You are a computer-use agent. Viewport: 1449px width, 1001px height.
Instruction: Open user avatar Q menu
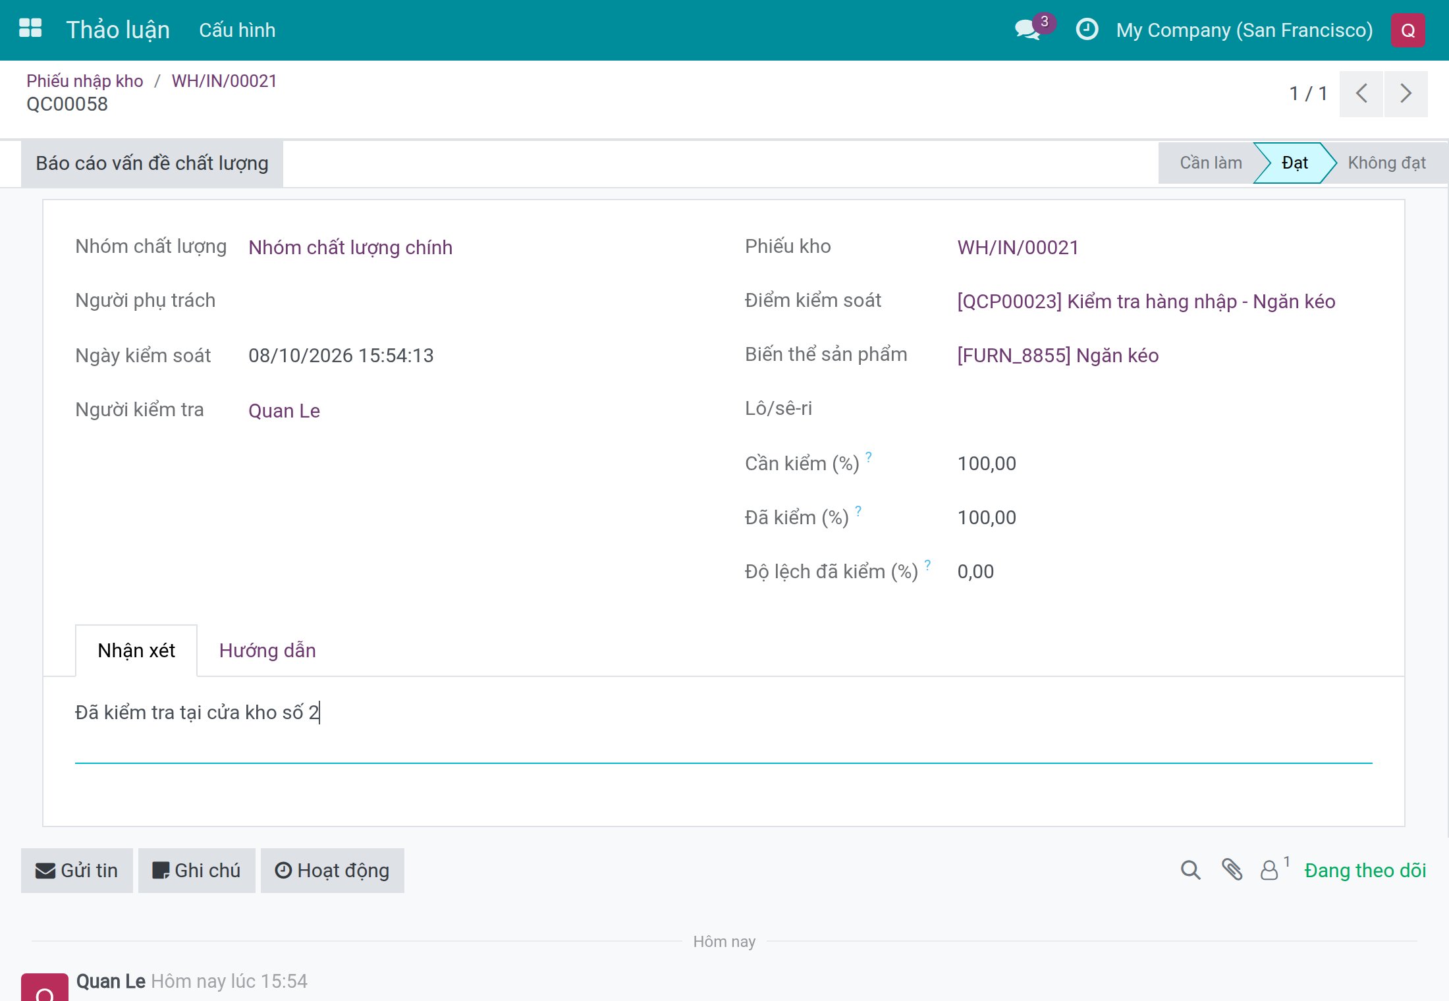1408,30
